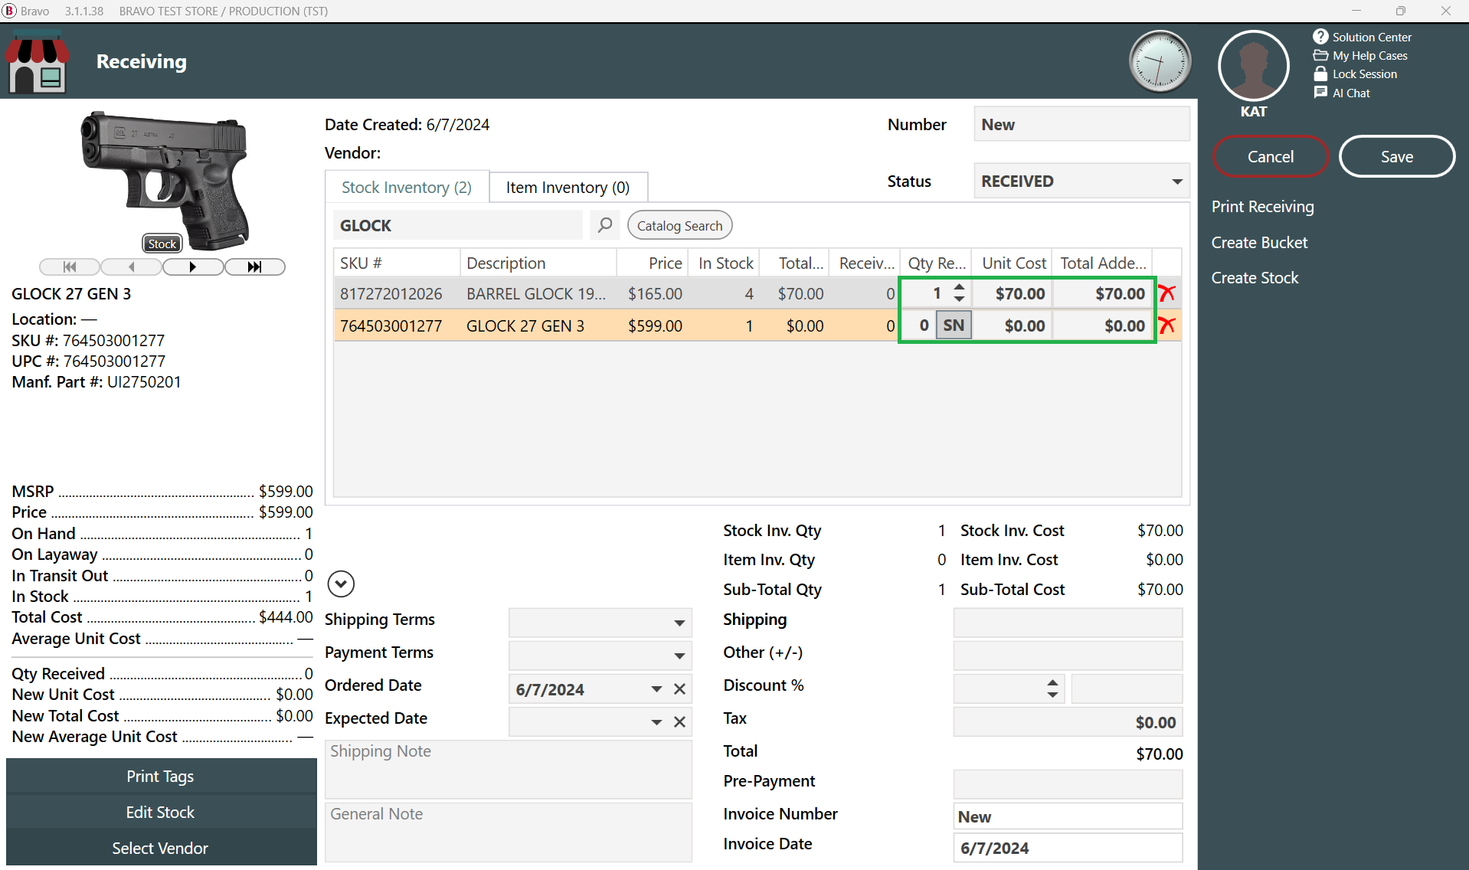Sort by SKU # column header
Image resolution: width=1469 pixels, height=870 pixels.
pyautogui.click(x=397, y=263)
